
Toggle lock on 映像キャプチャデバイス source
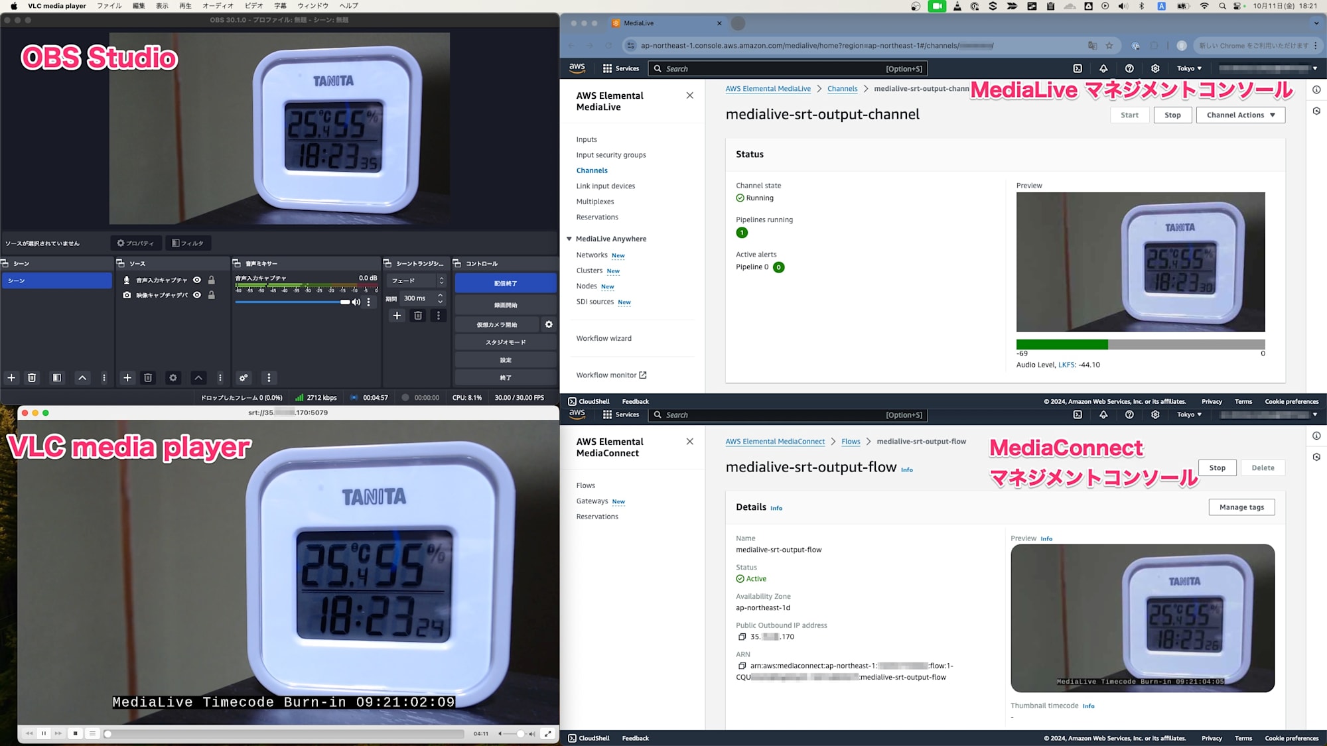[x=212, y=295]
